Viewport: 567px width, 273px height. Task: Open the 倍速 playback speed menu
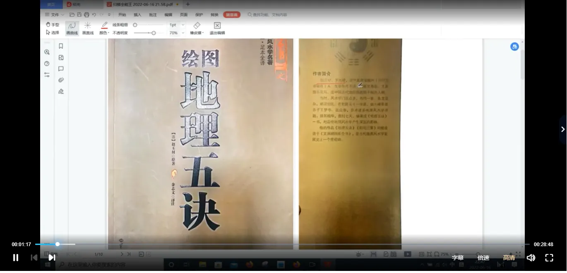click(x=483, y=258)
